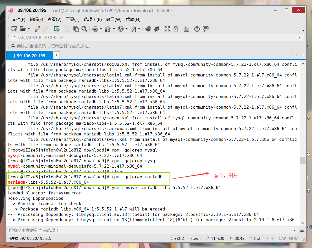
Task: Click the Lock screen toolbar icon
Action: [176, 29]
